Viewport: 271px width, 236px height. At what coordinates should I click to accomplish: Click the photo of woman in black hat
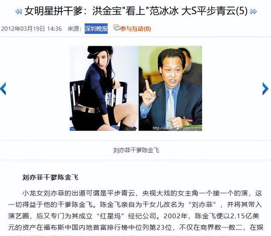pos(104,88)
